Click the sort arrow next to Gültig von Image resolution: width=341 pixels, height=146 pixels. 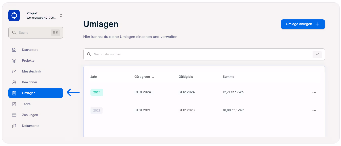pos(153,77)
